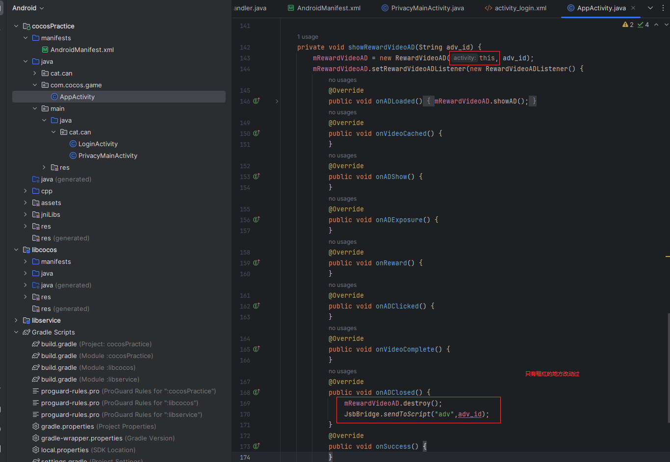Go to the previous highlighted problem arrow
The width and height of the screenshot is (670, 462).
pyautogui.click(x=656, y=25)
